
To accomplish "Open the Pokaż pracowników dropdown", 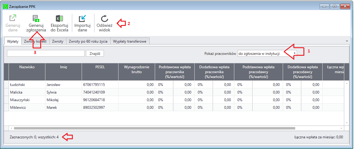I will tap(267, 54).
